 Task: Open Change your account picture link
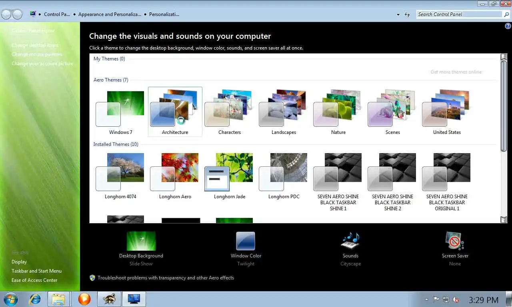pyautogui.click(x=42, y=64)
